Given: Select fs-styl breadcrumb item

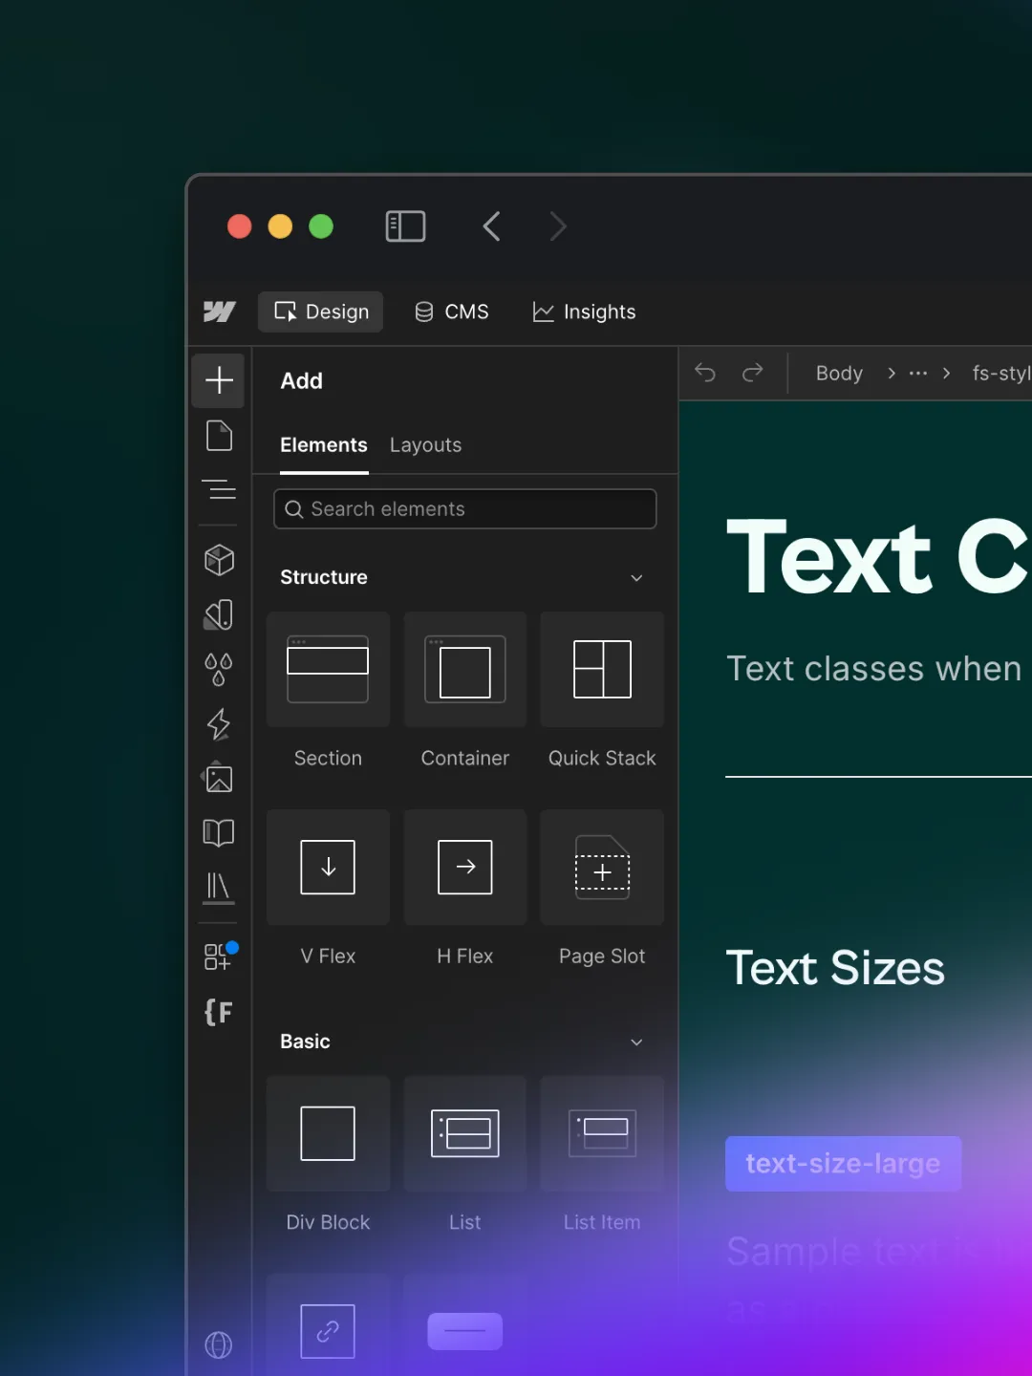Looking at the screenshot, I should (1001, 373).
